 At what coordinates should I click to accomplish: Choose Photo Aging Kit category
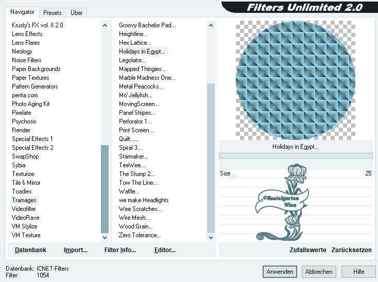pos(30,104)
